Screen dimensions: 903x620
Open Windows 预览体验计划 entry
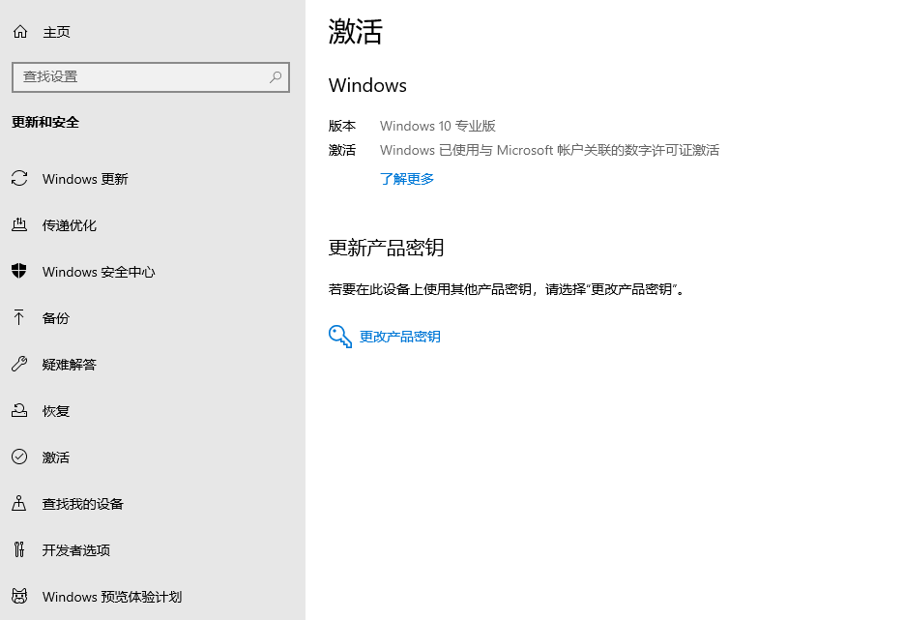[112, 597]
